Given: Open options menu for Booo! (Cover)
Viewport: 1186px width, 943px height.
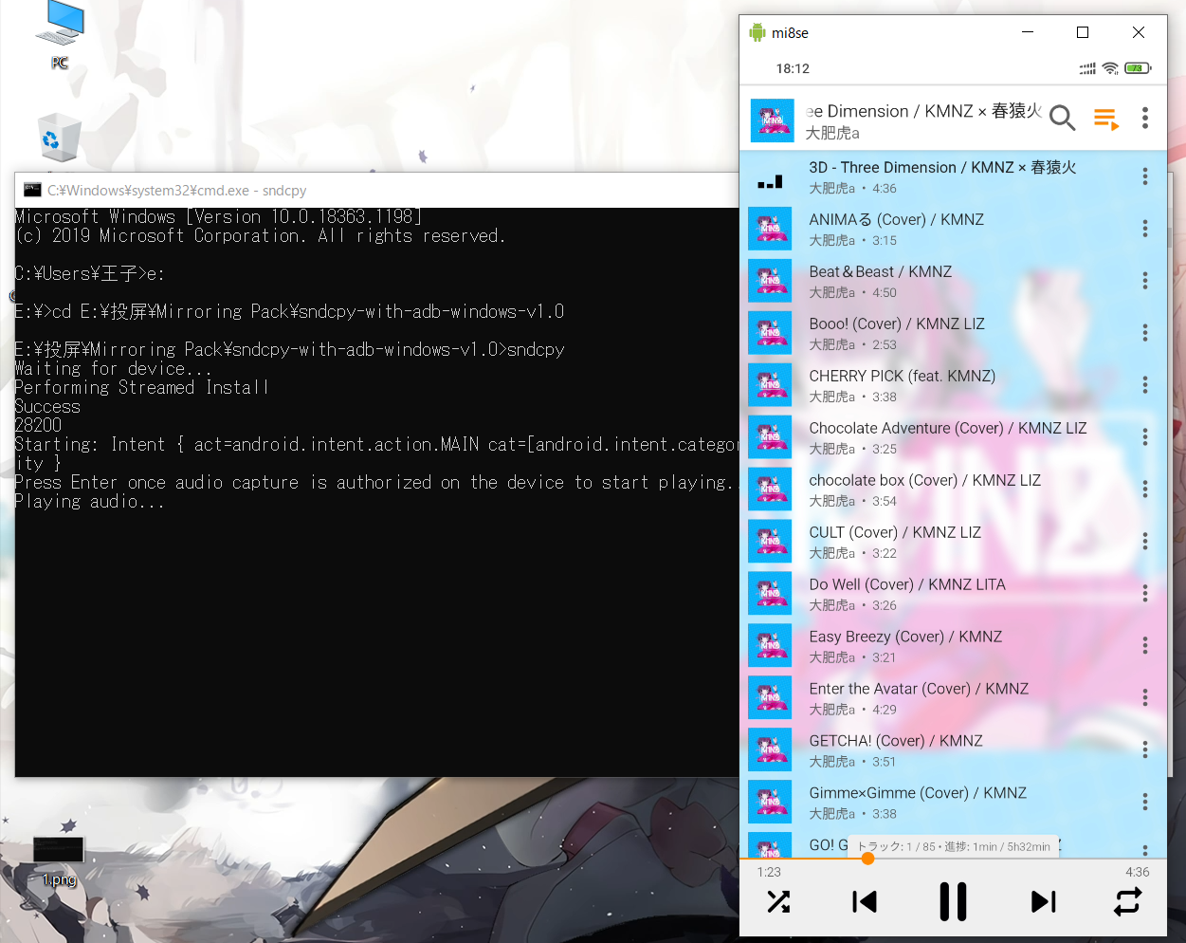Looking at the screenshot, I should pos(1144,332).
